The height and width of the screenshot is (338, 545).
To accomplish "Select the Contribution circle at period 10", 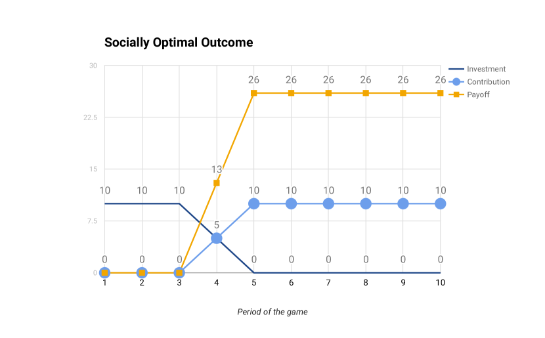I will tap(441, 203).
